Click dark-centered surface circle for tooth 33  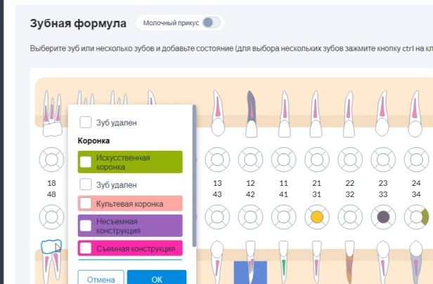tap(383, 217)
